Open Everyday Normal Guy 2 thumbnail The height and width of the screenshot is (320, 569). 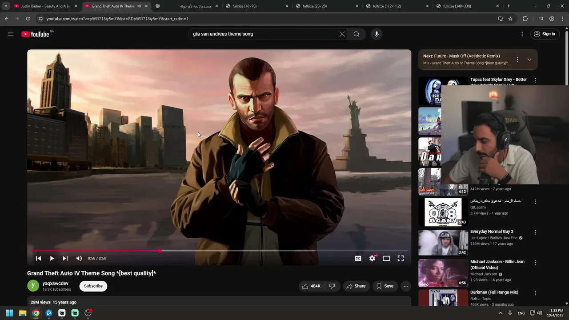tap(443, 243)
